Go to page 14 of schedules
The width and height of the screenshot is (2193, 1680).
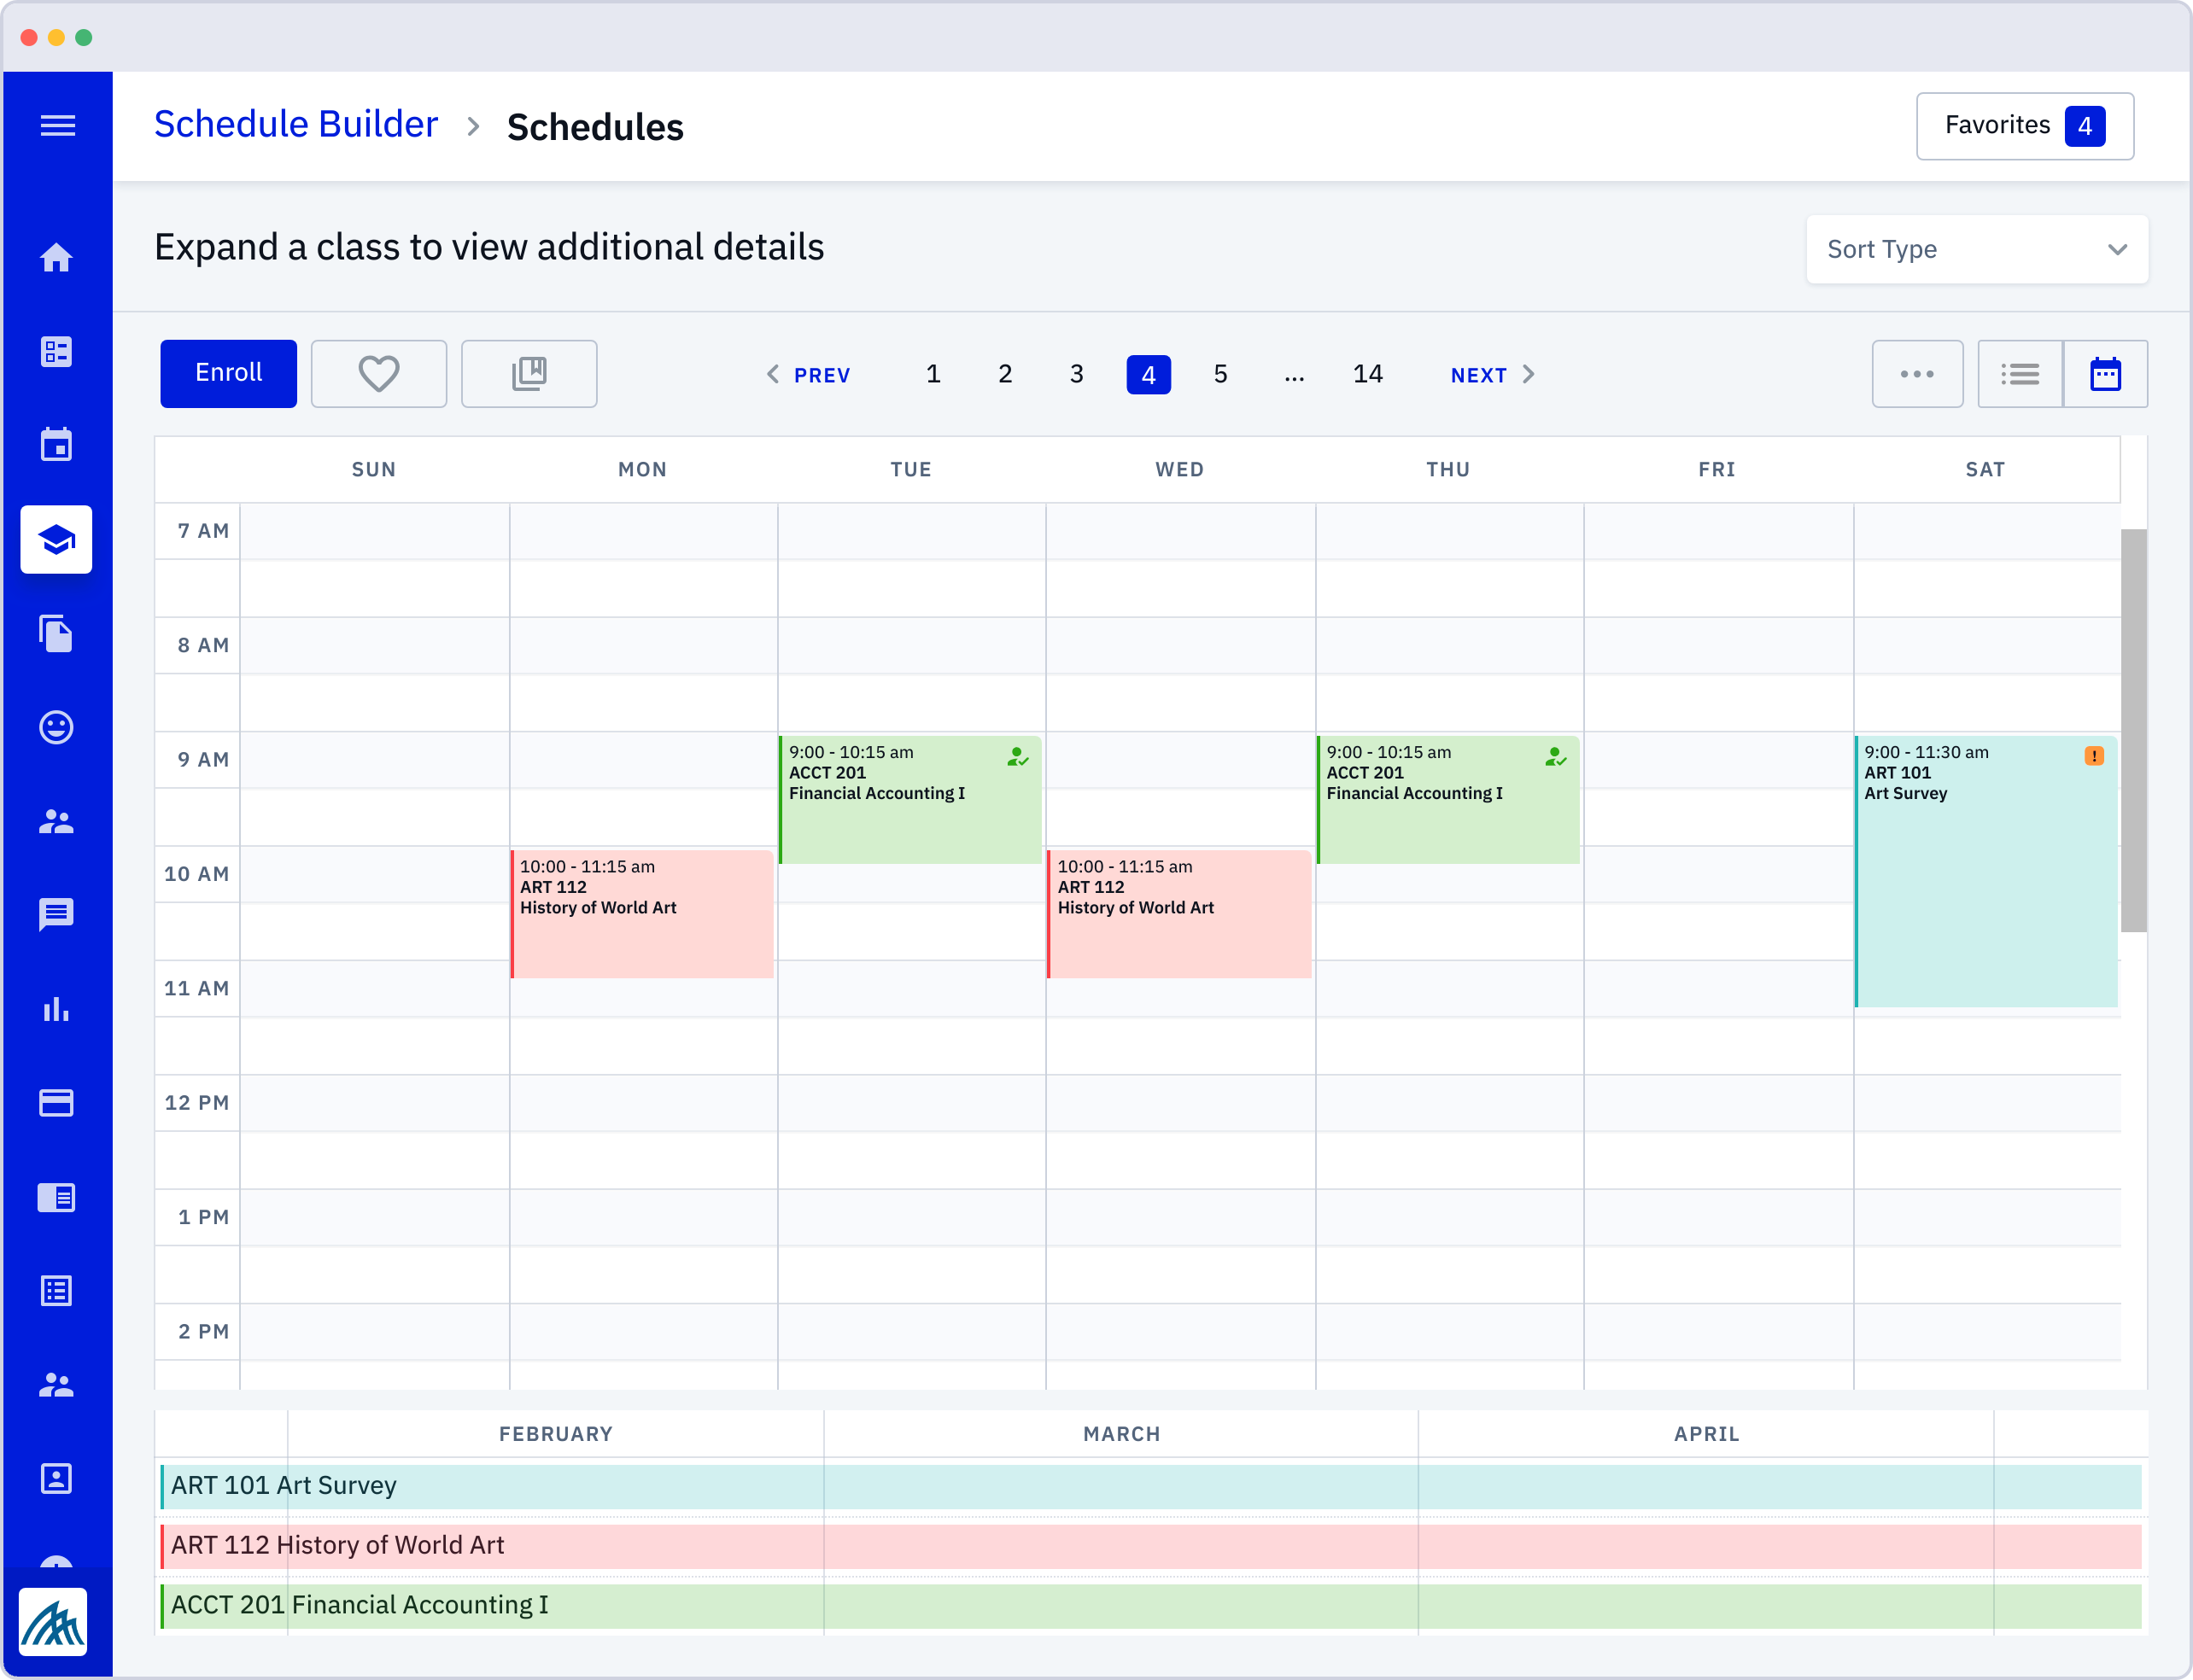pyautogui.click(x=1367, y=375)
